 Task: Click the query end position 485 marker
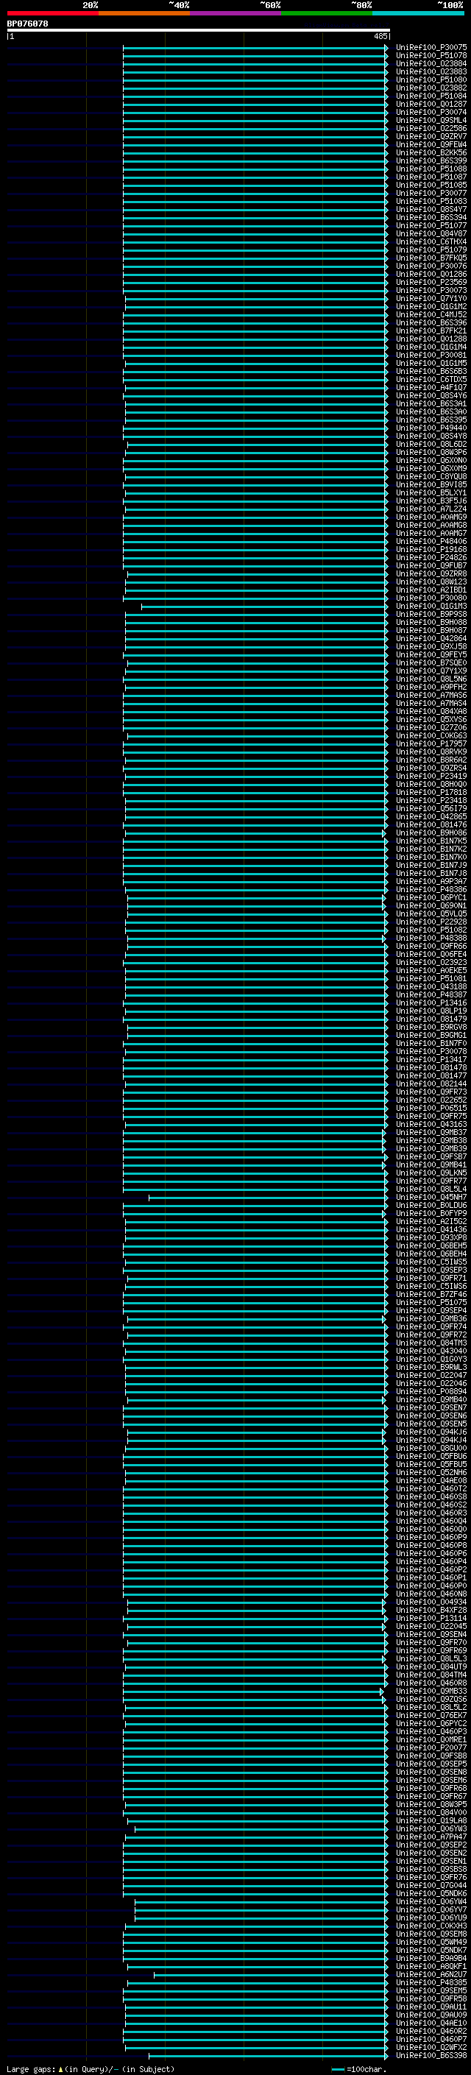(380, 36)
